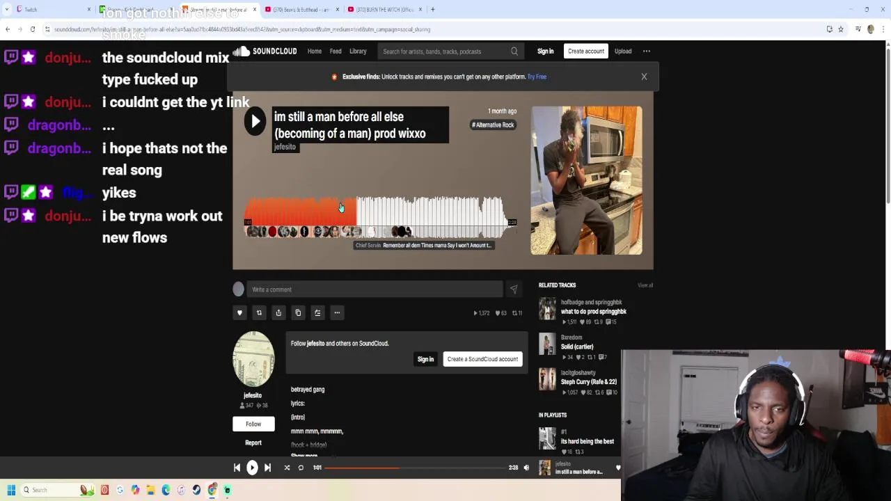Like current track in player bar
The height and width of the screenshot is (501, 891).
(x=617, y=468)
